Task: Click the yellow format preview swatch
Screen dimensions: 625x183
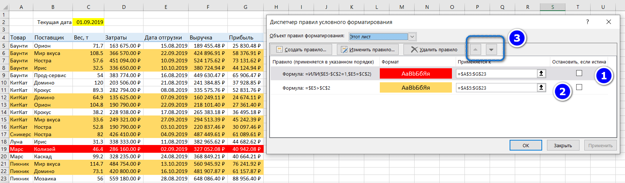Action: tap(416, 87)
